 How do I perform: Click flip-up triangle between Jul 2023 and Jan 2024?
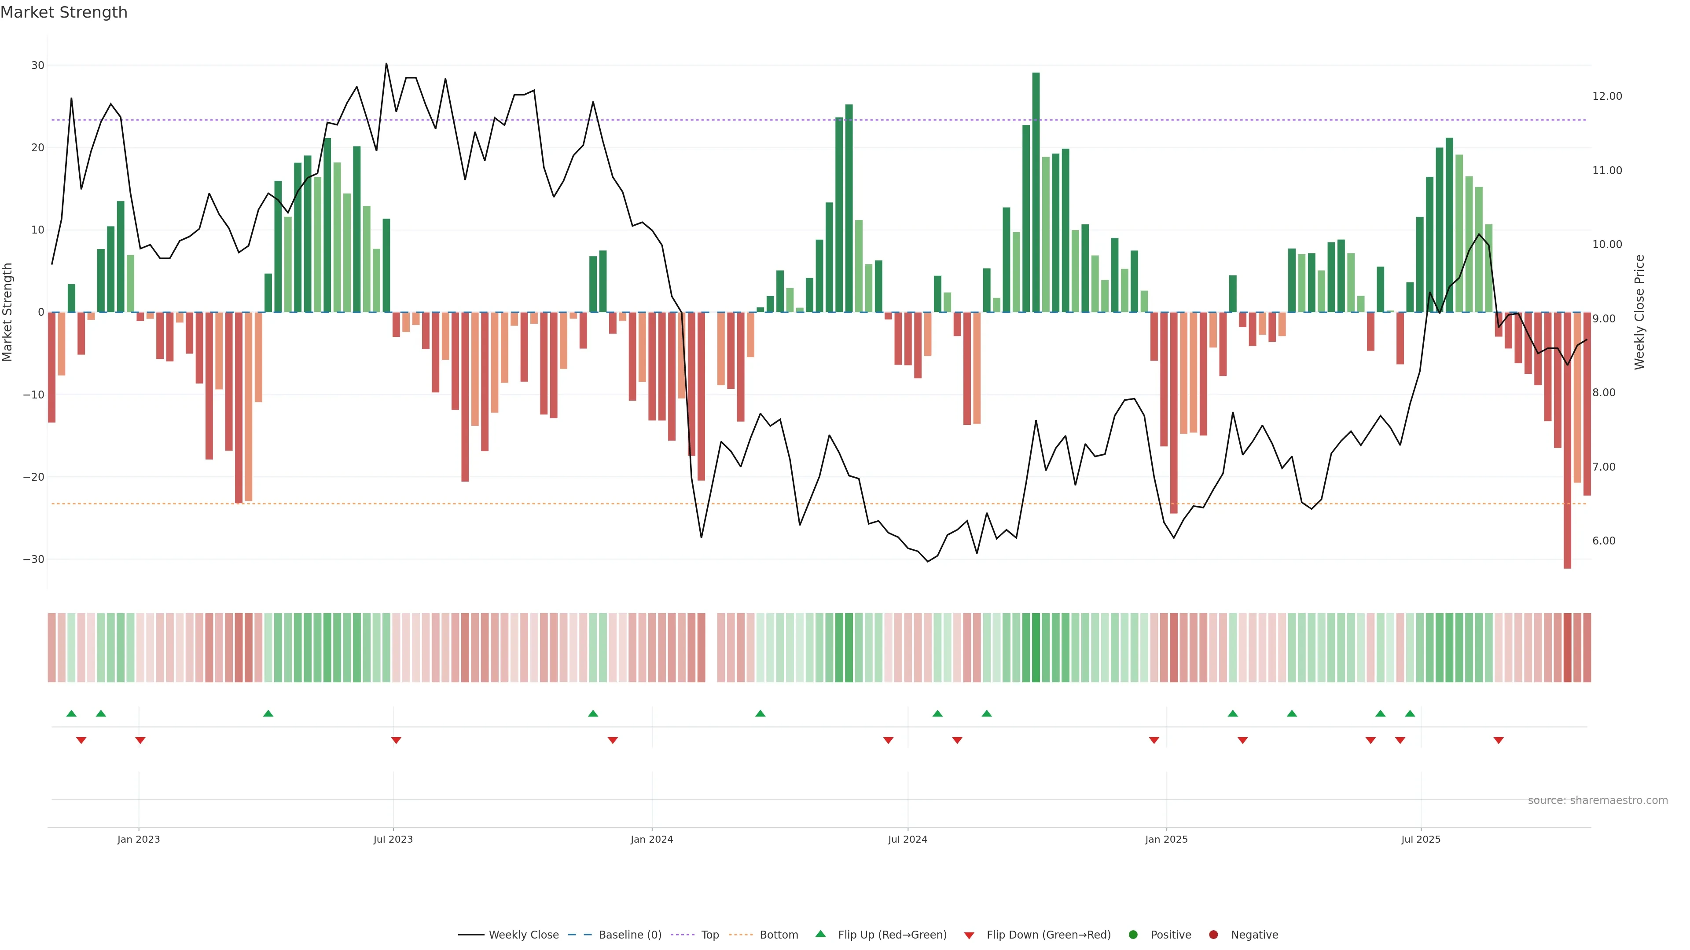point(593,713)
